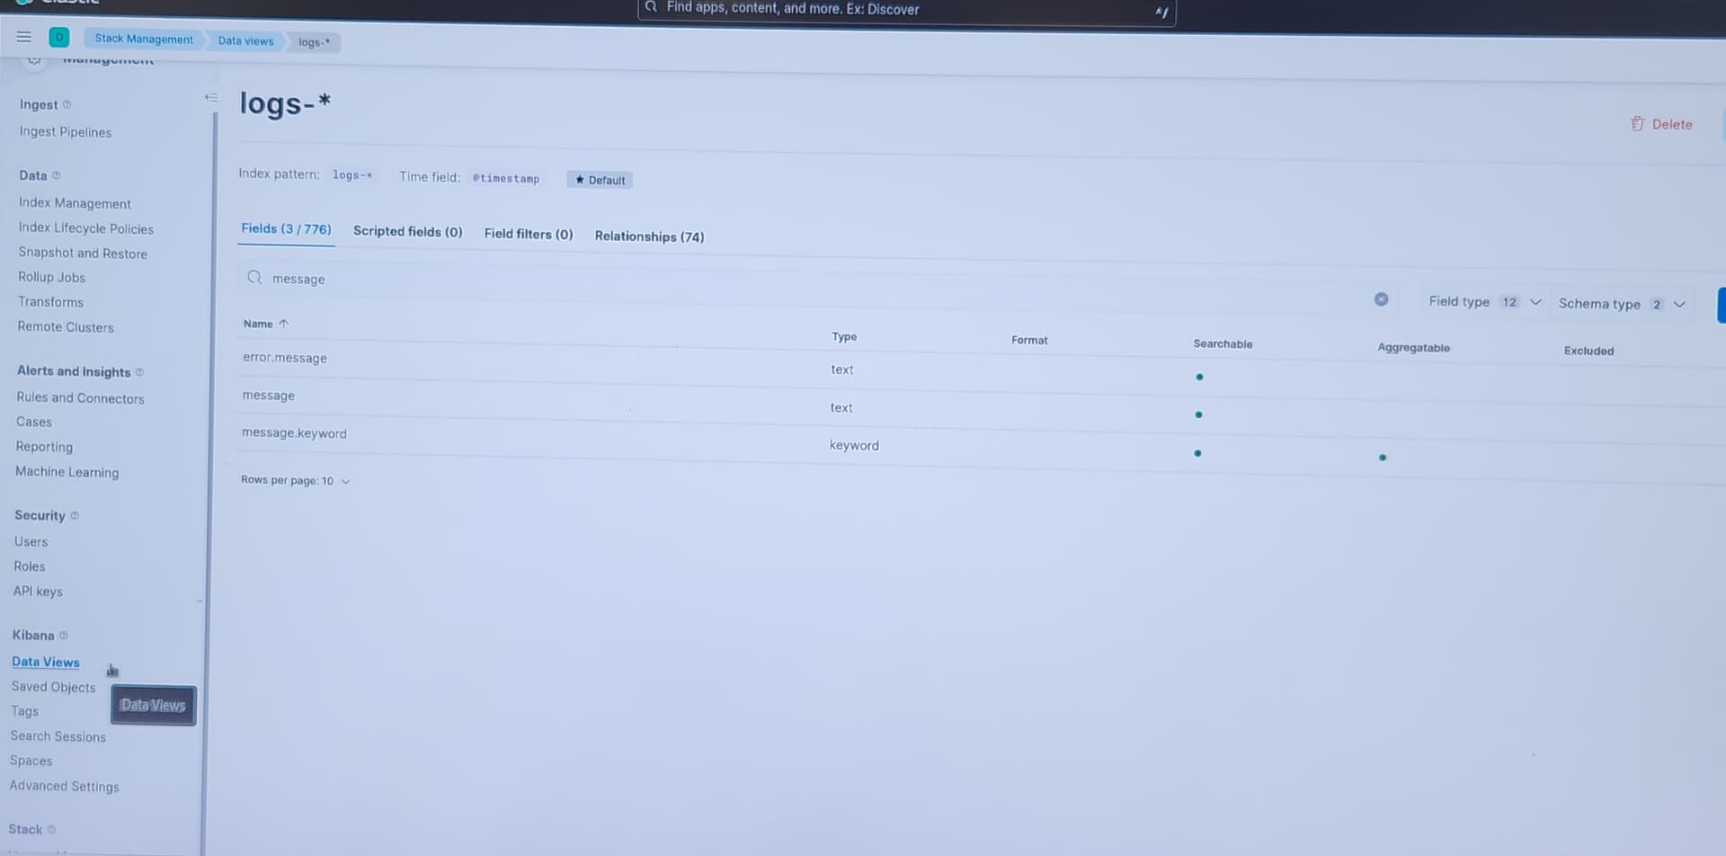Click the Alerts and Insights info icon
1726x856 pixels.
(139, 371)
